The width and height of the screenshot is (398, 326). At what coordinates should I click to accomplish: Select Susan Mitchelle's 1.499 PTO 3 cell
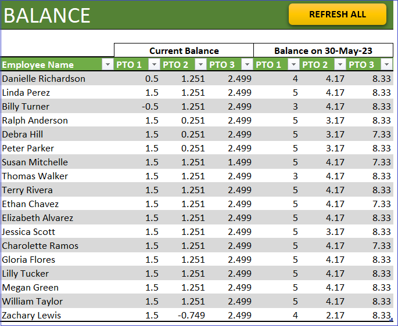point(230,162)
